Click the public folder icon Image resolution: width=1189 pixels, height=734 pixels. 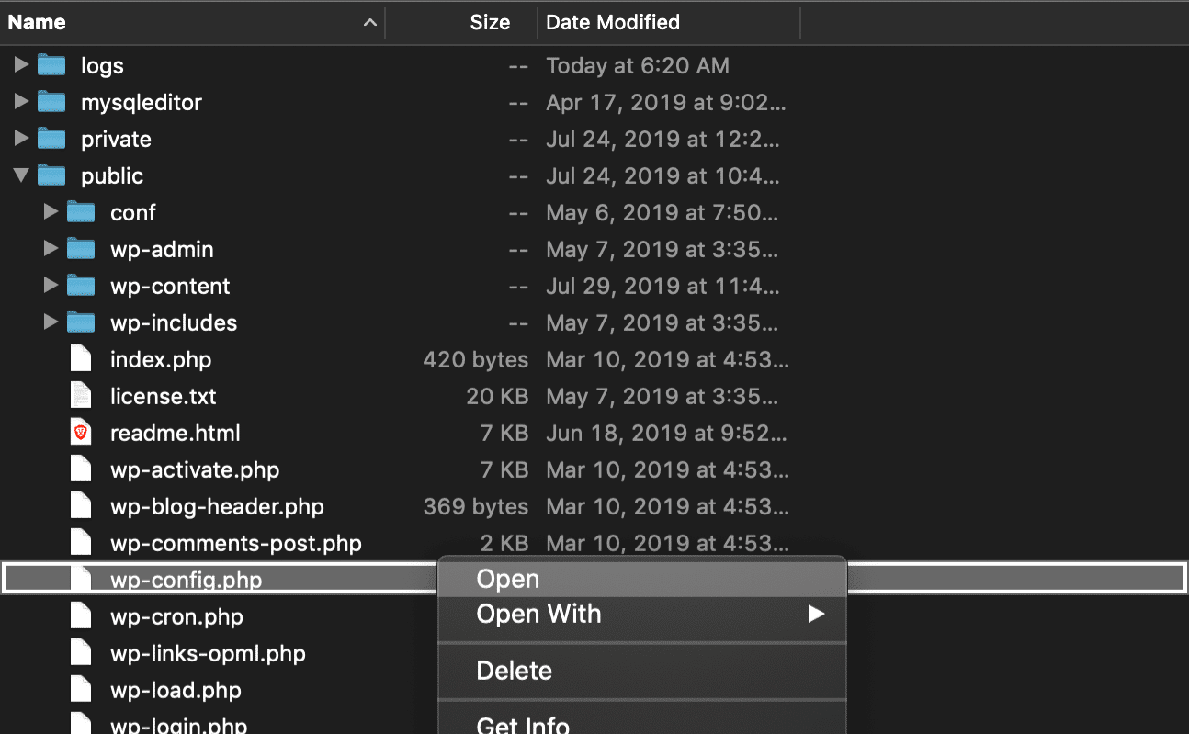(51, 175)
